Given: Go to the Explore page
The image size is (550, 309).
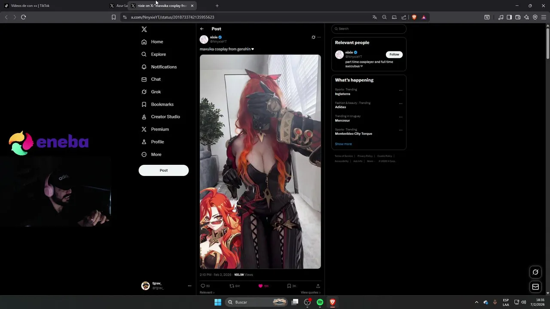Looking at the screenshot, I should 154,54.
